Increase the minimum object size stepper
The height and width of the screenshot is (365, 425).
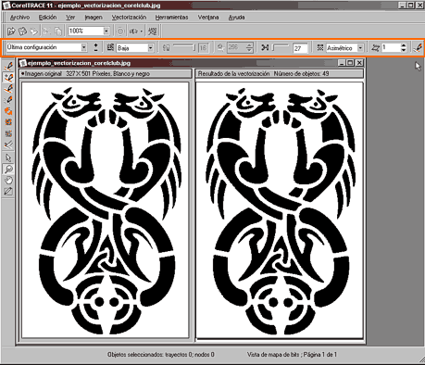[403, 45]
